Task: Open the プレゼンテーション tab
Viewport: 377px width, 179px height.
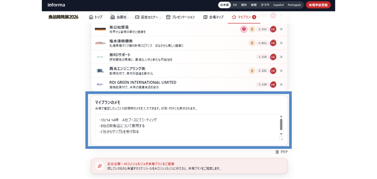Action: tap(180, 17)
